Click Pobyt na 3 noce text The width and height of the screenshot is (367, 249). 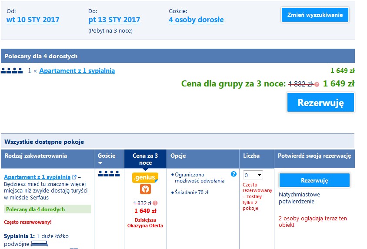coord(110,30)
